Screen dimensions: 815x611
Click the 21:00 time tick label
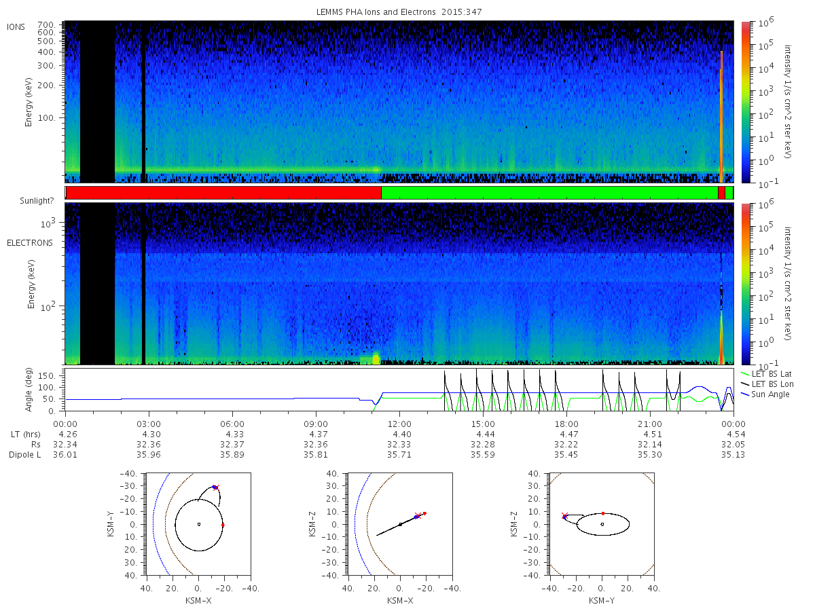(x=650, y=424)
